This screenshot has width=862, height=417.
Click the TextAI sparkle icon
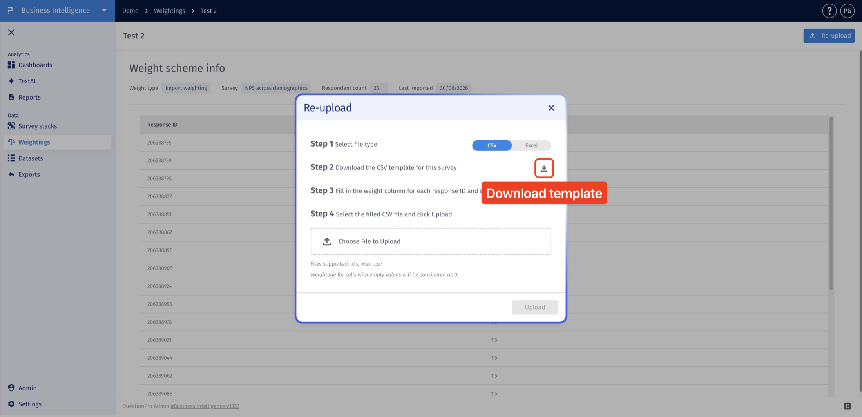11,81
